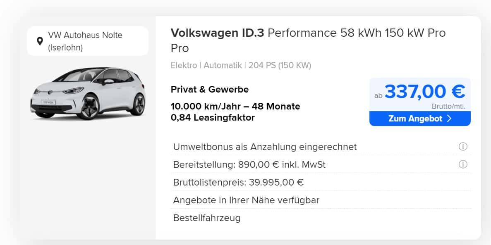491x245 pixels.
Task: Click the chevron arrow in Zum Angebot
Action: 449,119
